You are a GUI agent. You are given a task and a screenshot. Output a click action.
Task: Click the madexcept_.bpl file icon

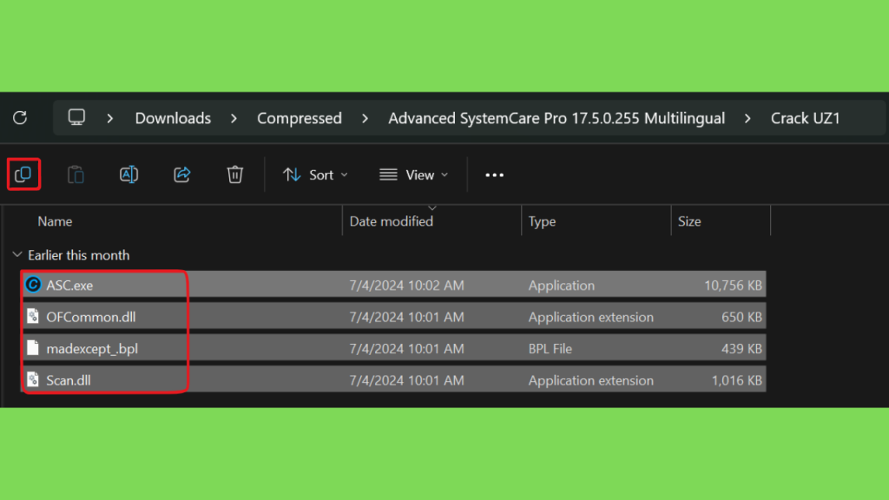point(33,348)
